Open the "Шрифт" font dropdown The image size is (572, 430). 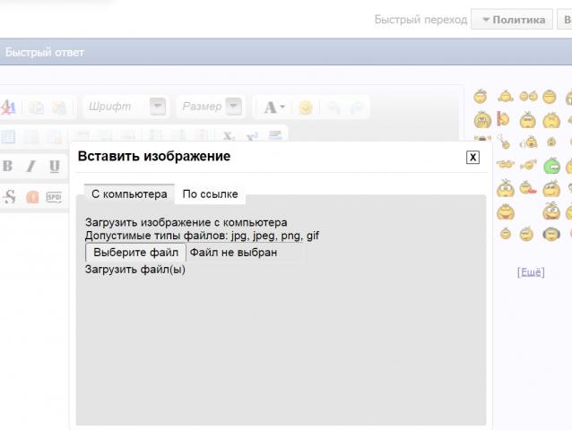[x=158, y=107]
